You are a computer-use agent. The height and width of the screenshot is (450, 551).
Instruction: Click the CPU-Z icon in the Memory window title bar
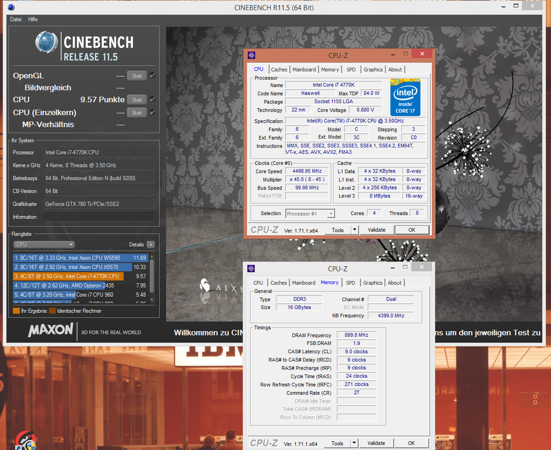(251, 269)
